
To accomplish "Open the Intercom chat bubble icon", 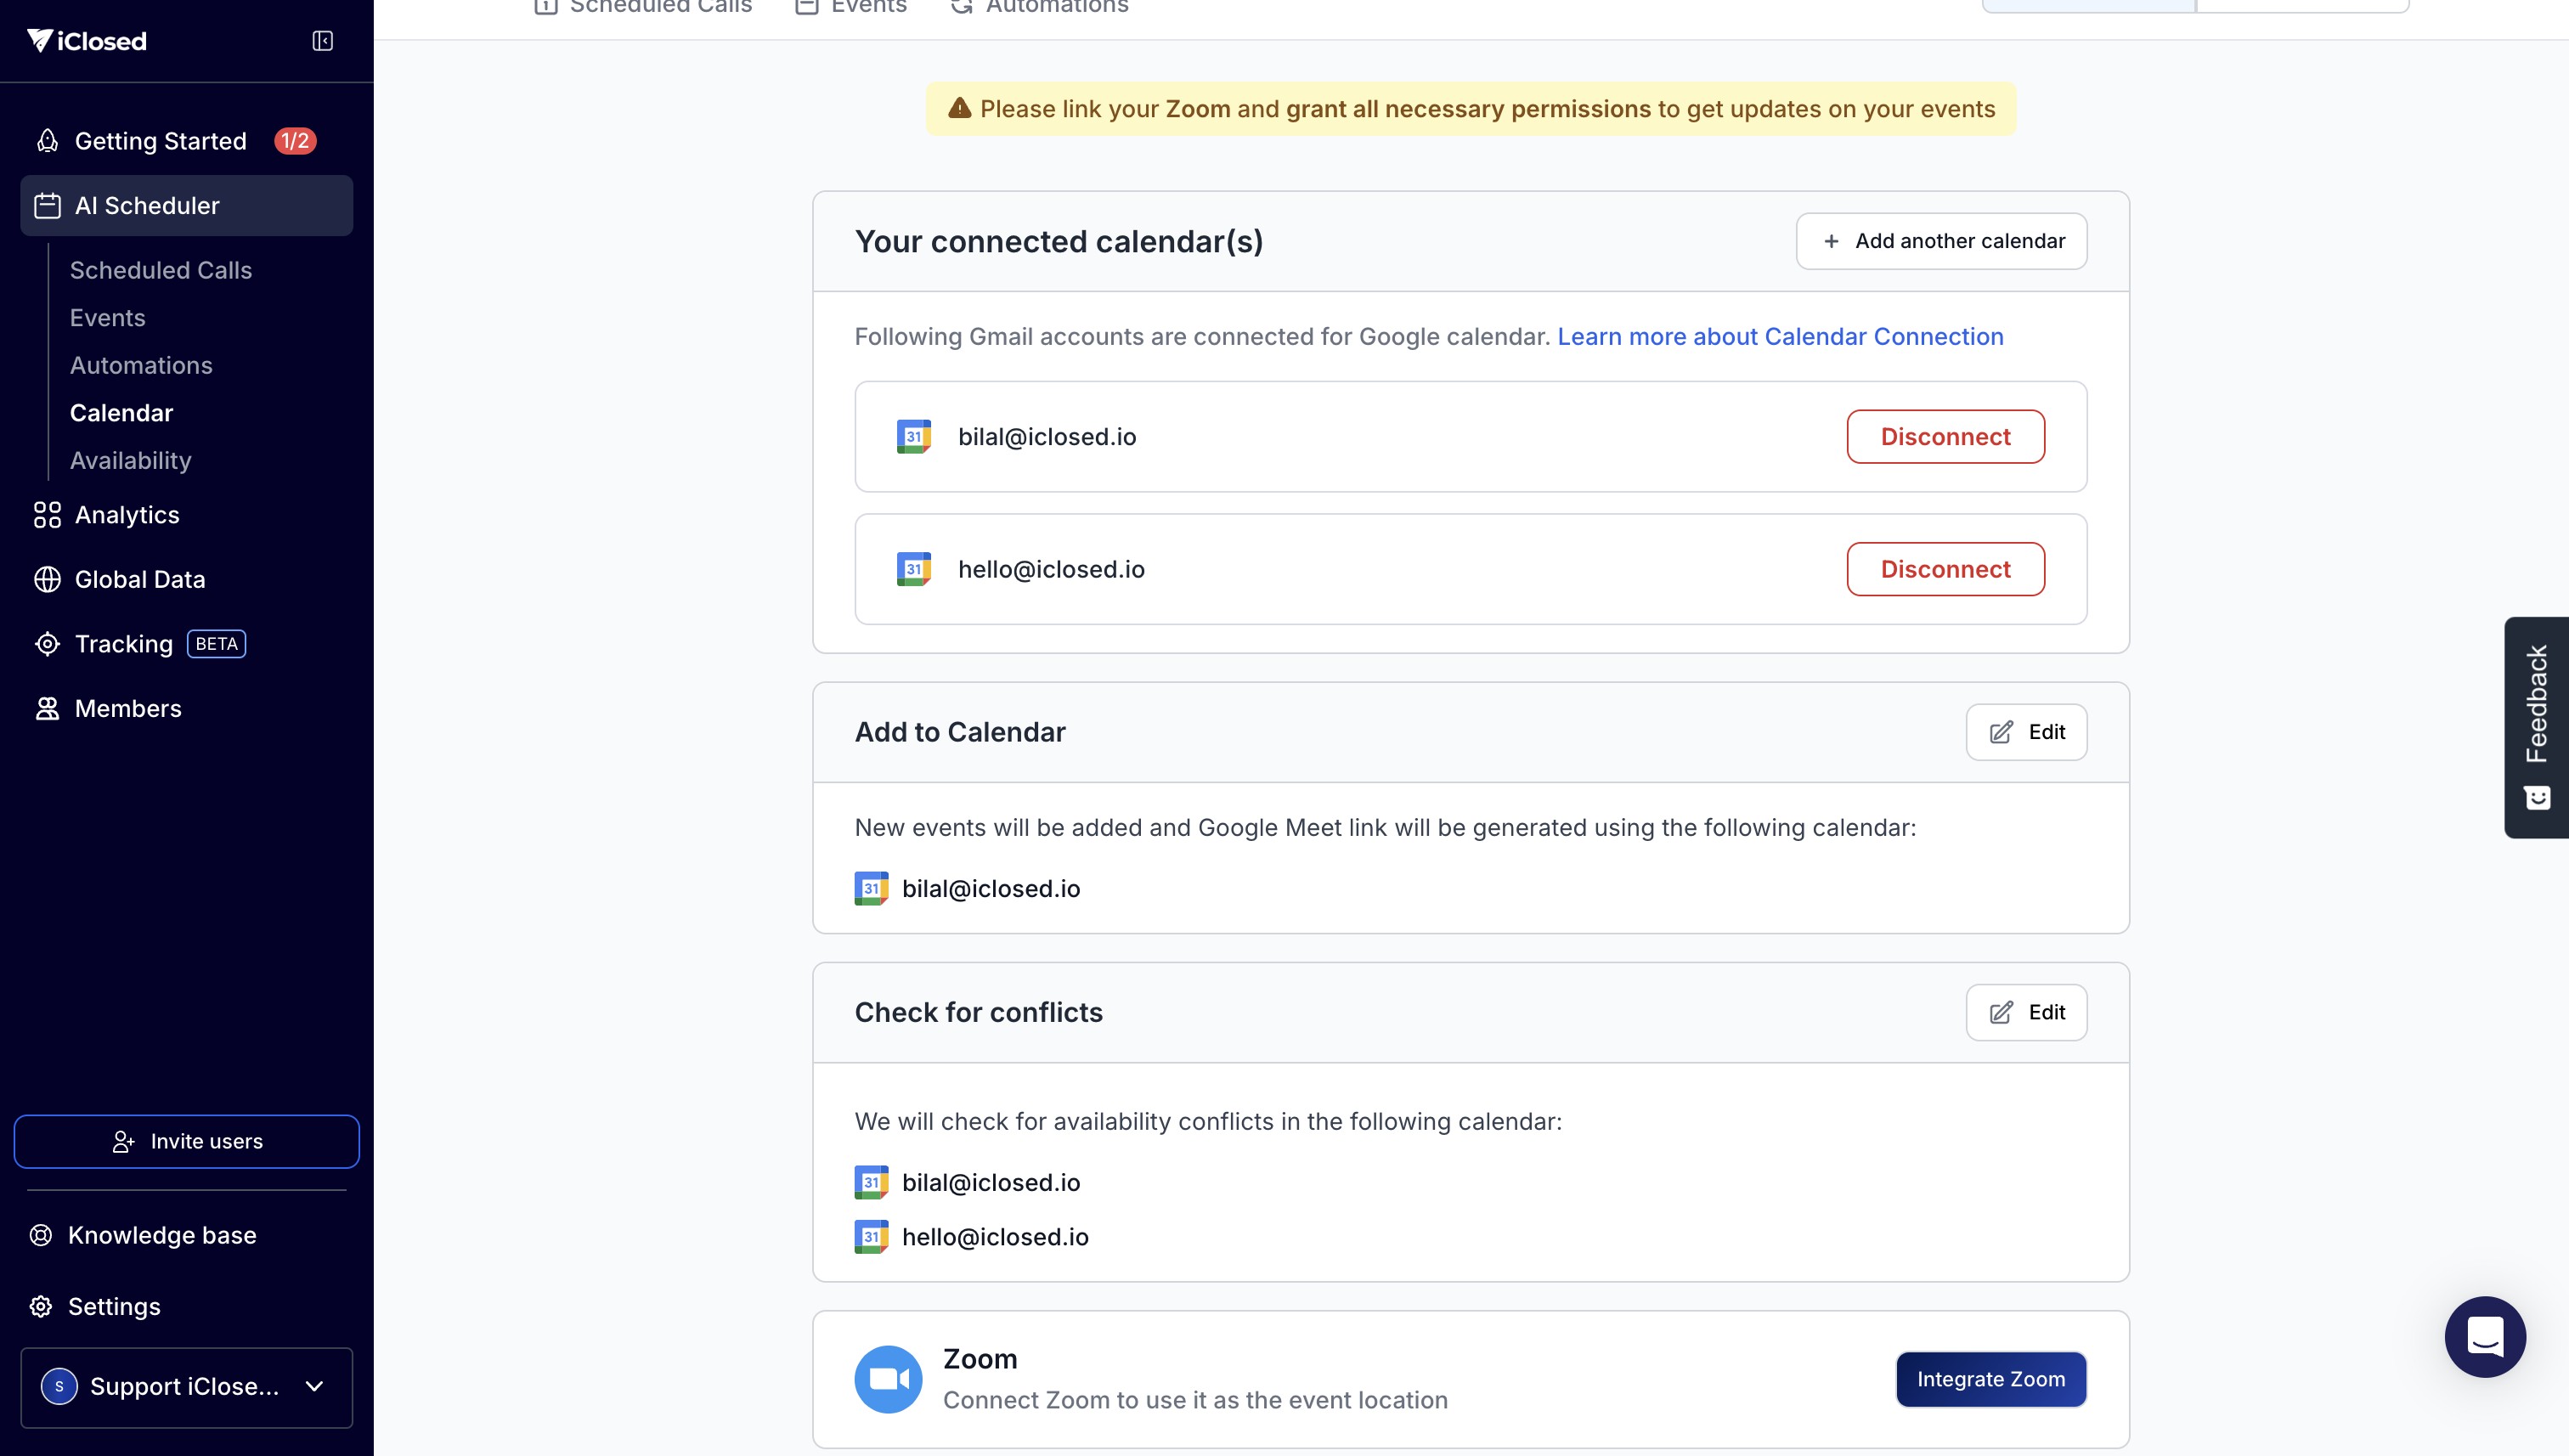I will pyautogui.click(x=2484, y=1336).
